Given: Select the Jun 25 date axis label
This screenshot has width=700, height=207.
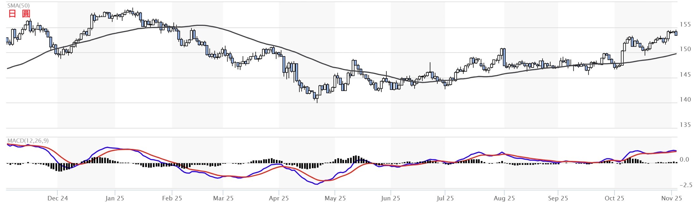Looking at the screenshot, I should pos(391,198).
